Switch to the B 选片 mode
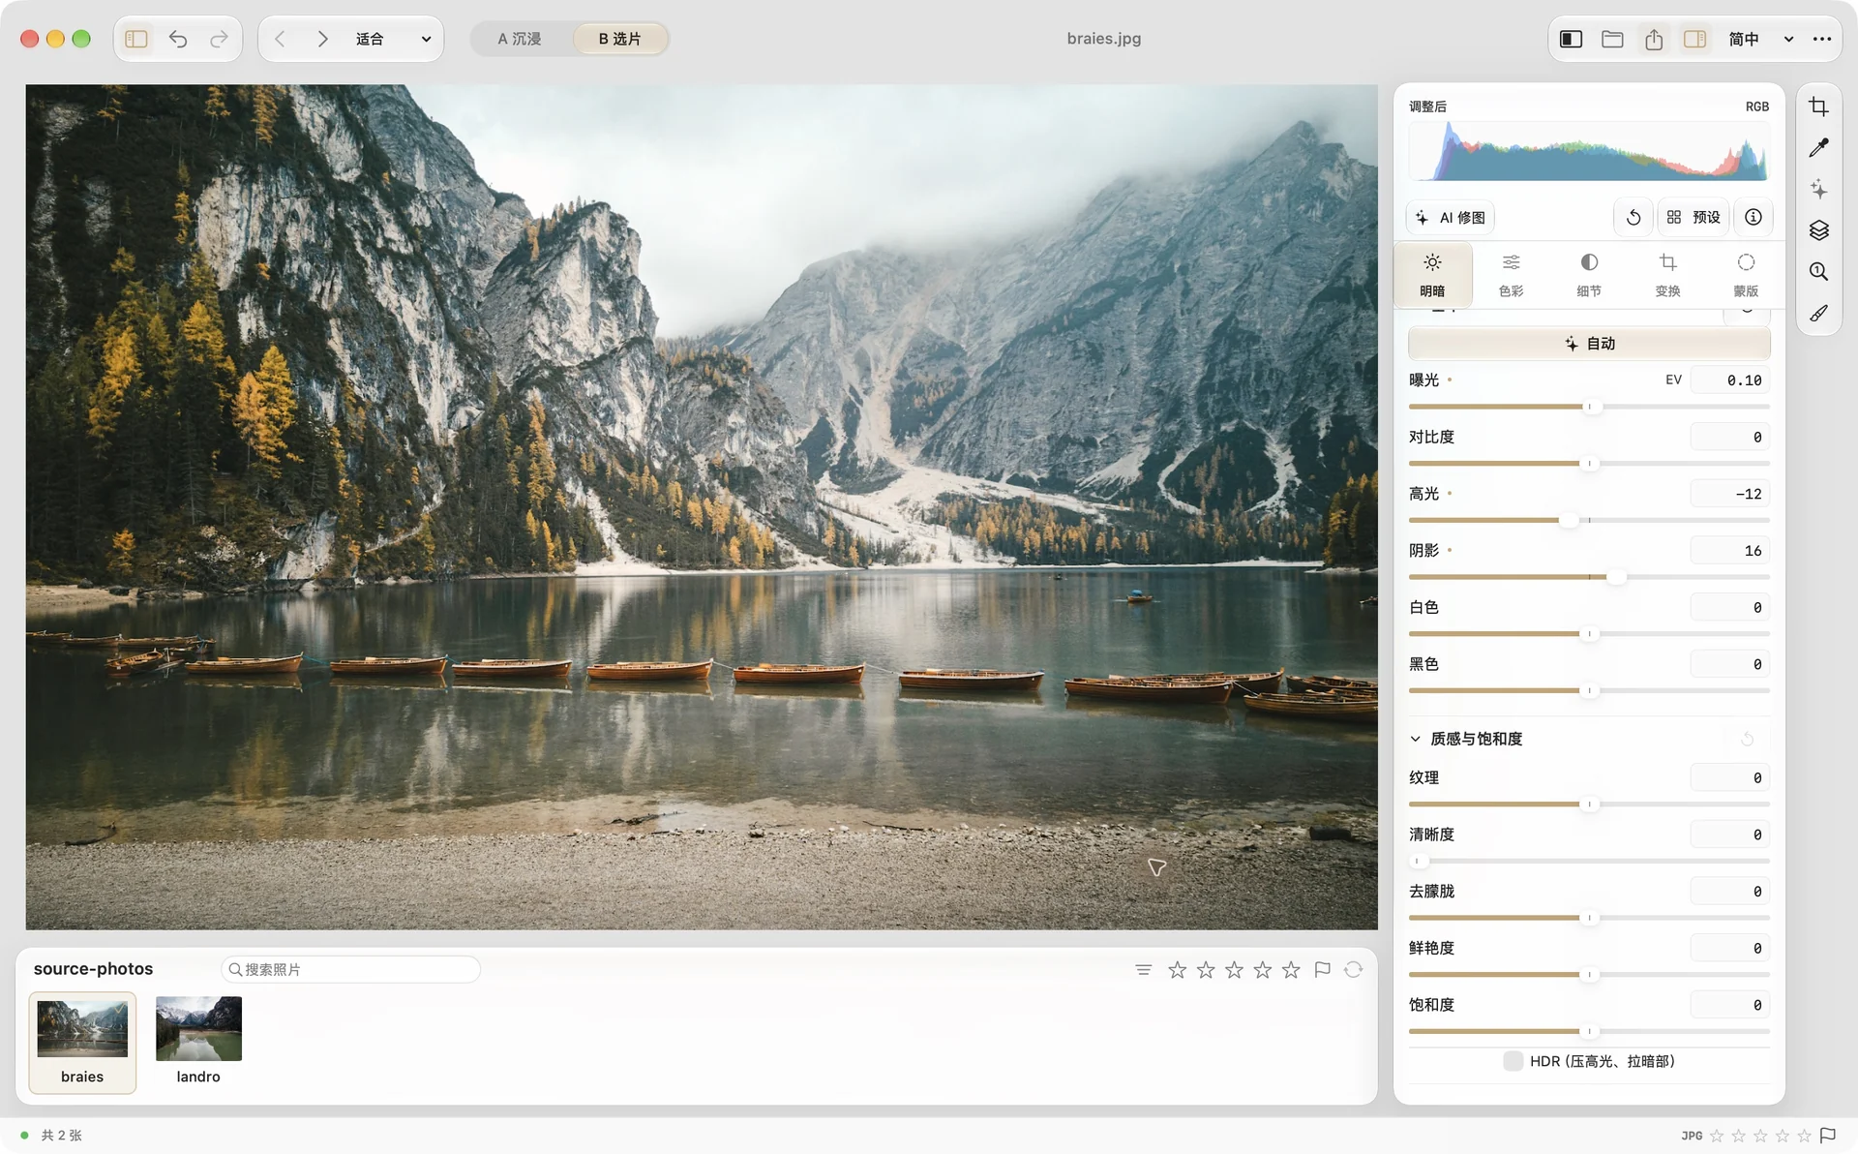The width and height of the screenshot is (1858, 1154). 619,39
